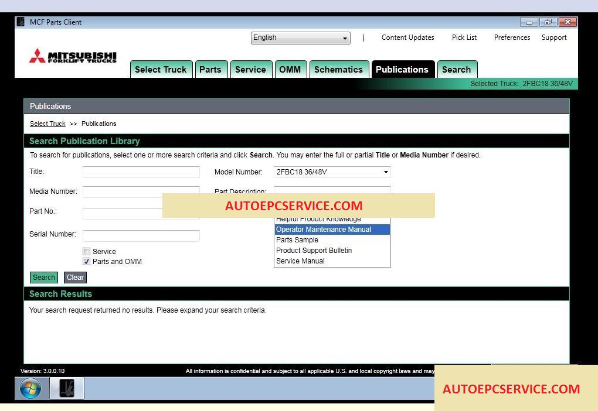Click the Part Description field
This screenshot has width=598, height=411.
tap(332, 190)
